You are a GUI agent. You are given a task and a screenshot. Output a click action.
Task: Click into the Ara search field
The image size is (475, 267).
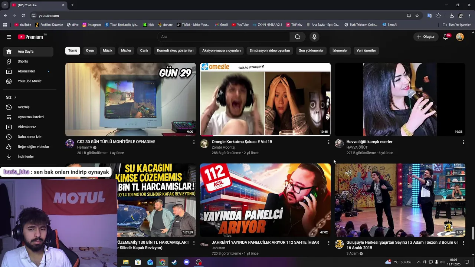(223, 37)
